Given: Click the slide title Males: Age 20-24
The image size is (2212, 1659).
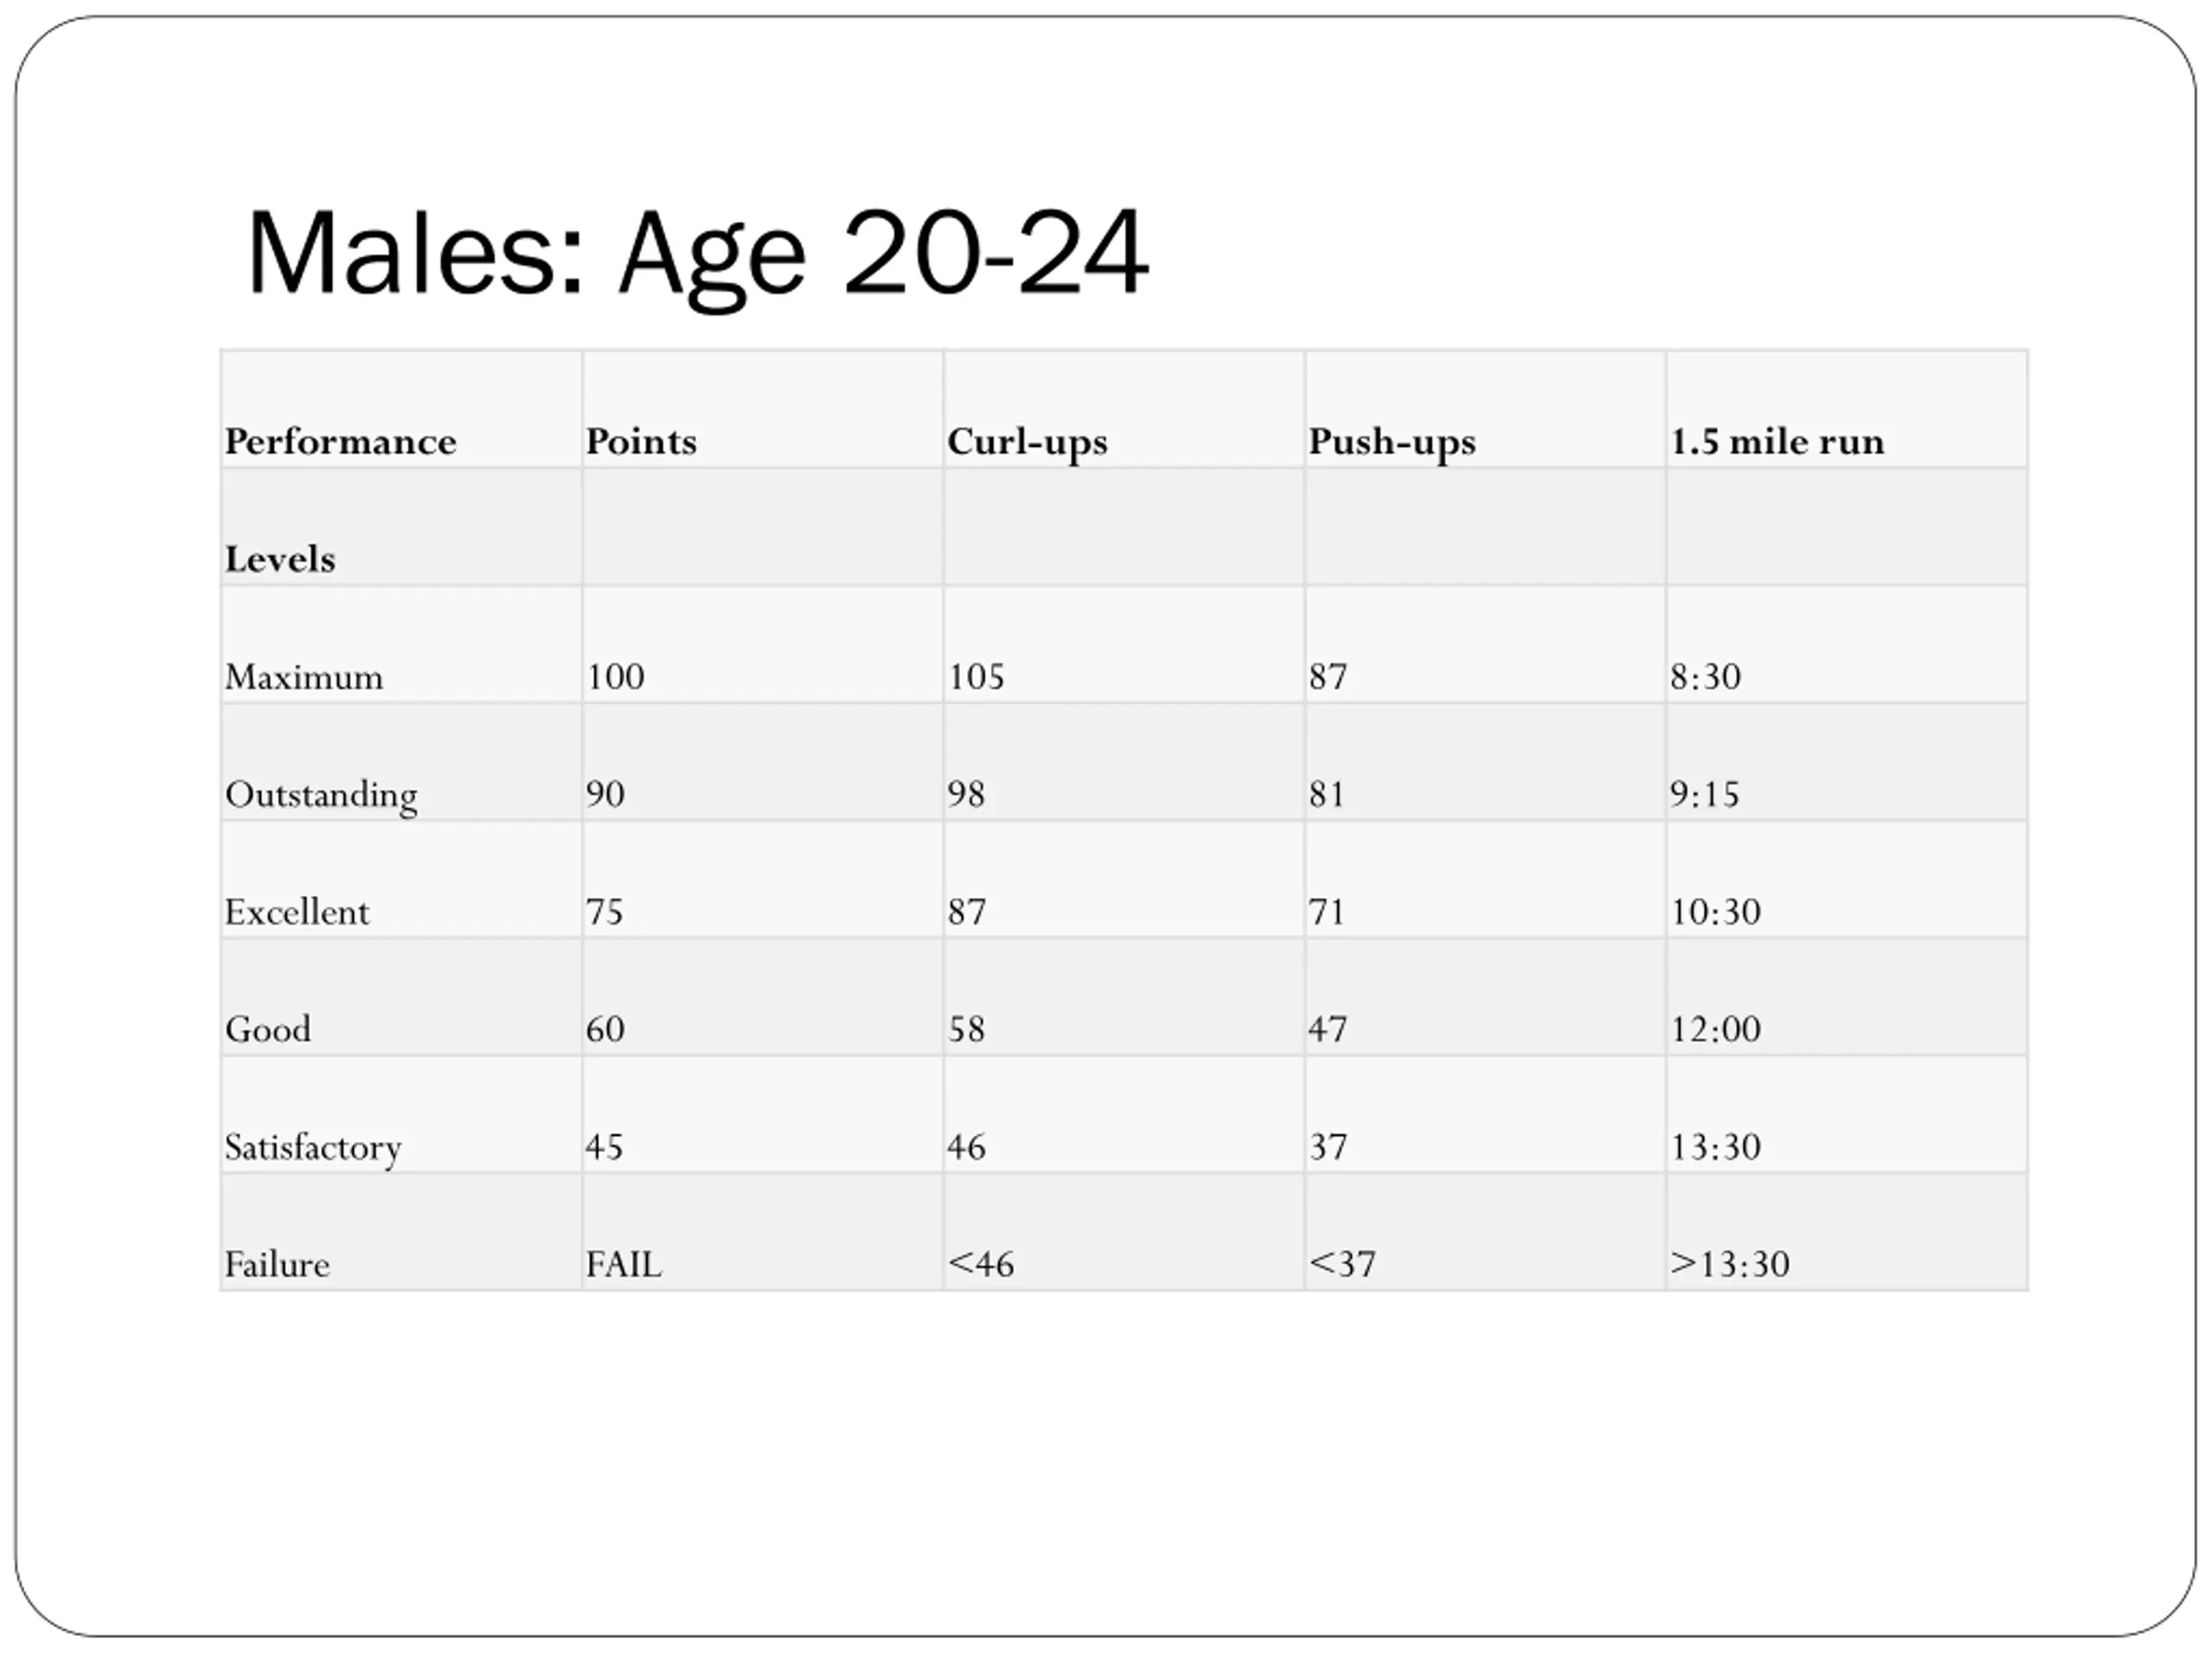Looking at the screenshot, I should pos(697,255).
